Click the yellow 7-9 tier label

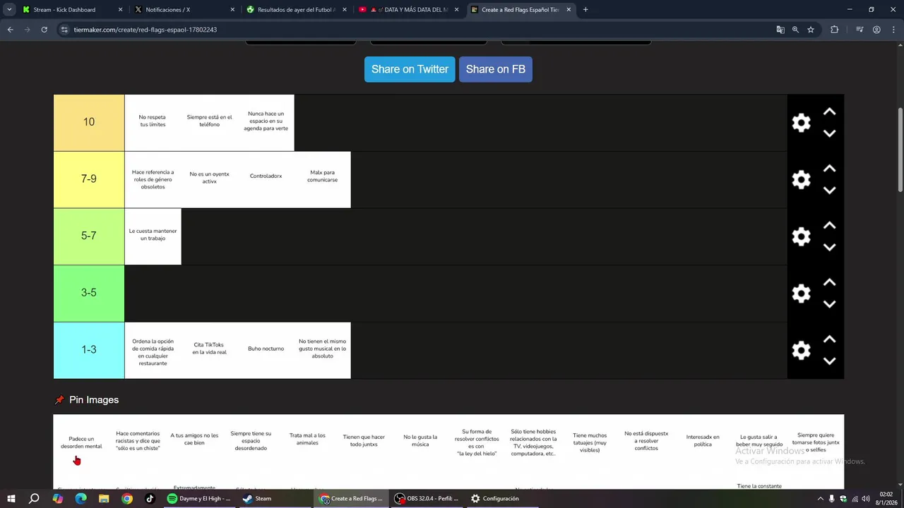[89, 179]
